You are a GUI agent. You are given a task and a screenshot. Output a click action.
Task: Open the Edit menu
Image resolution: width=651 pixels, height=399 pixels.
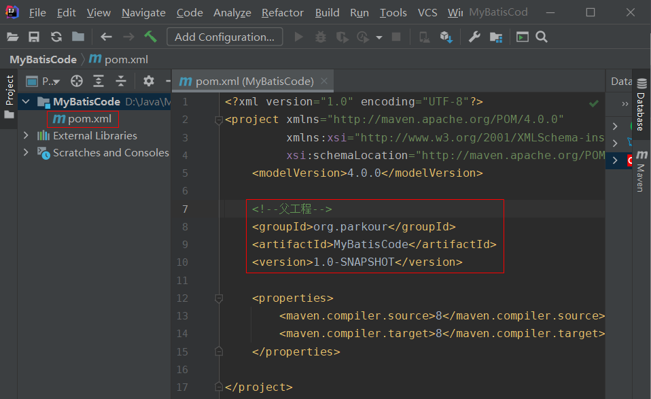[67, 13]
